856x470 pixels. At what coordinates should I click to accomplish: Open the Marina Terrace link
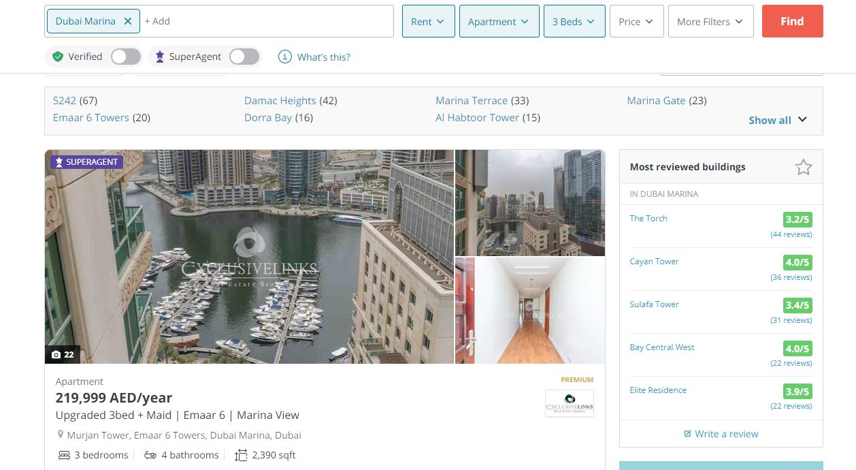[x=472, y=101]
